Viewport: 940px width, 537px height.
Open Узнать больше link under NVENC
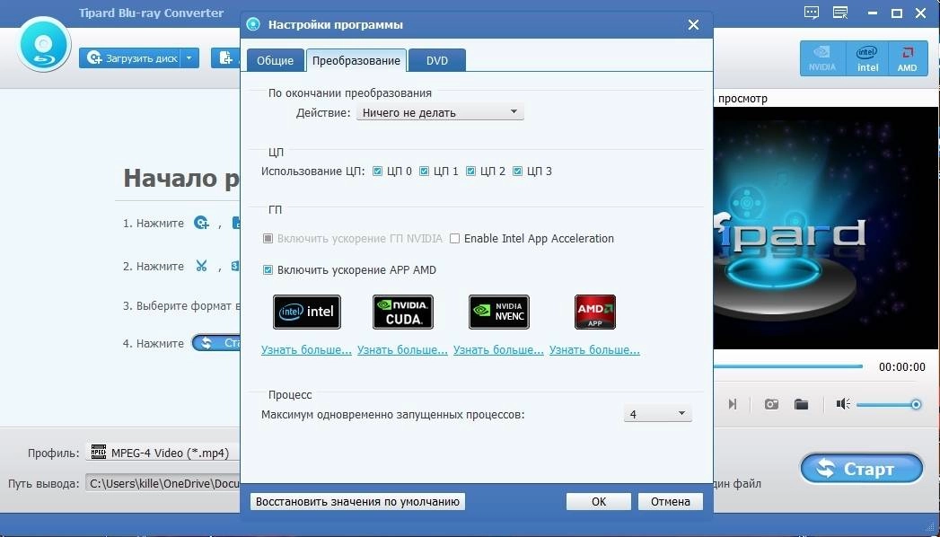point(498,350)
